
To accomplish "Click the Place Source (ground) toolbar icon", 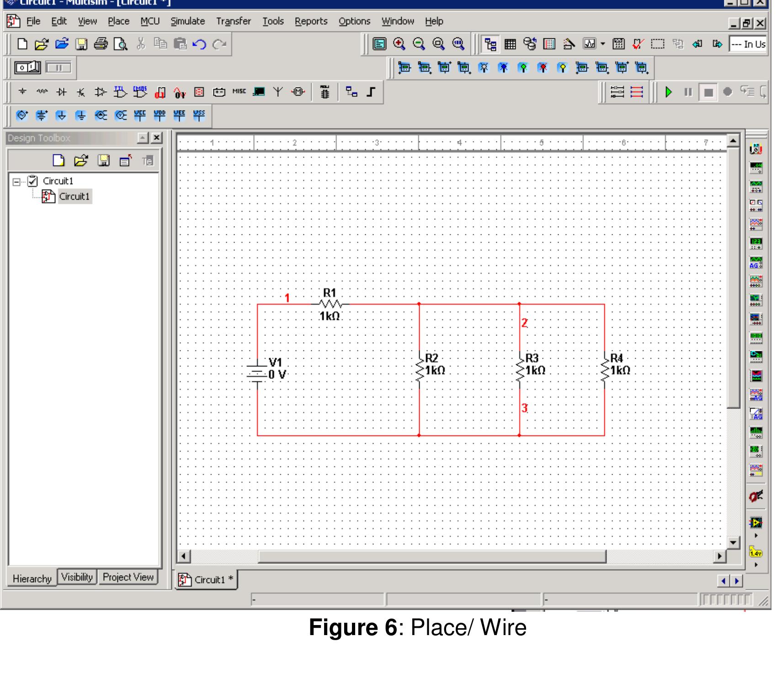I will tap(22, 92).
